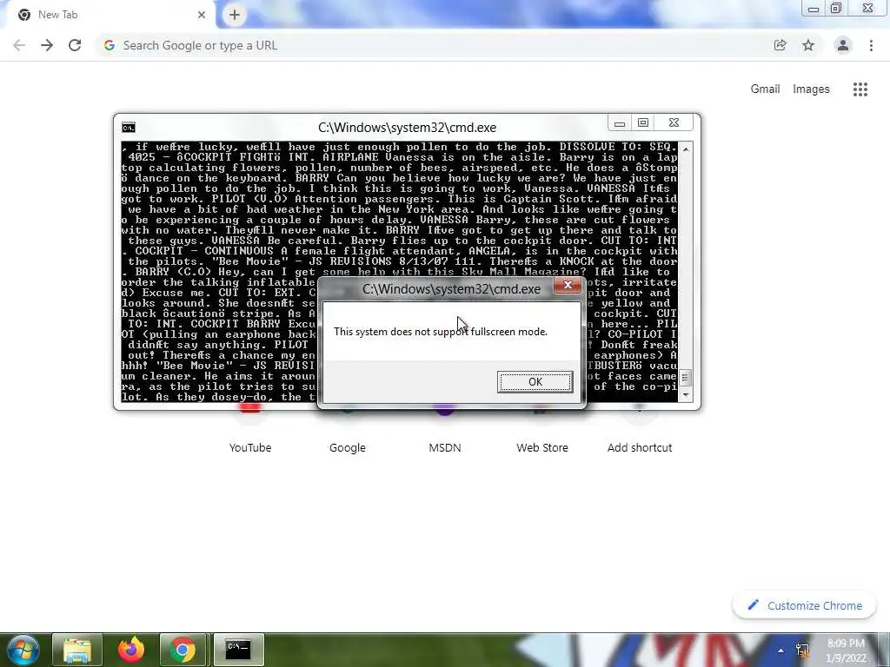
Task: Click the cmd scrollbar thumb
Action: click(x=686, y=378)
